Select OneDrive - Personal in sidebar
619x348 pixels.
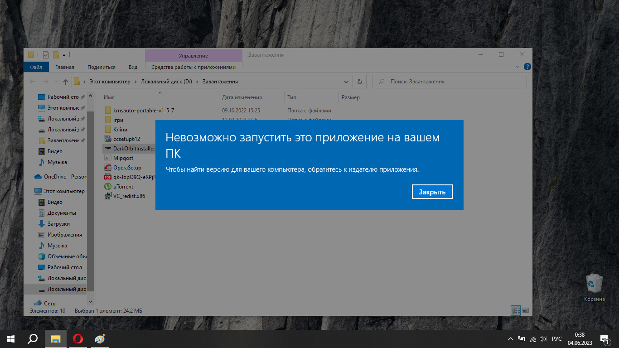click(x=60, y=176)
